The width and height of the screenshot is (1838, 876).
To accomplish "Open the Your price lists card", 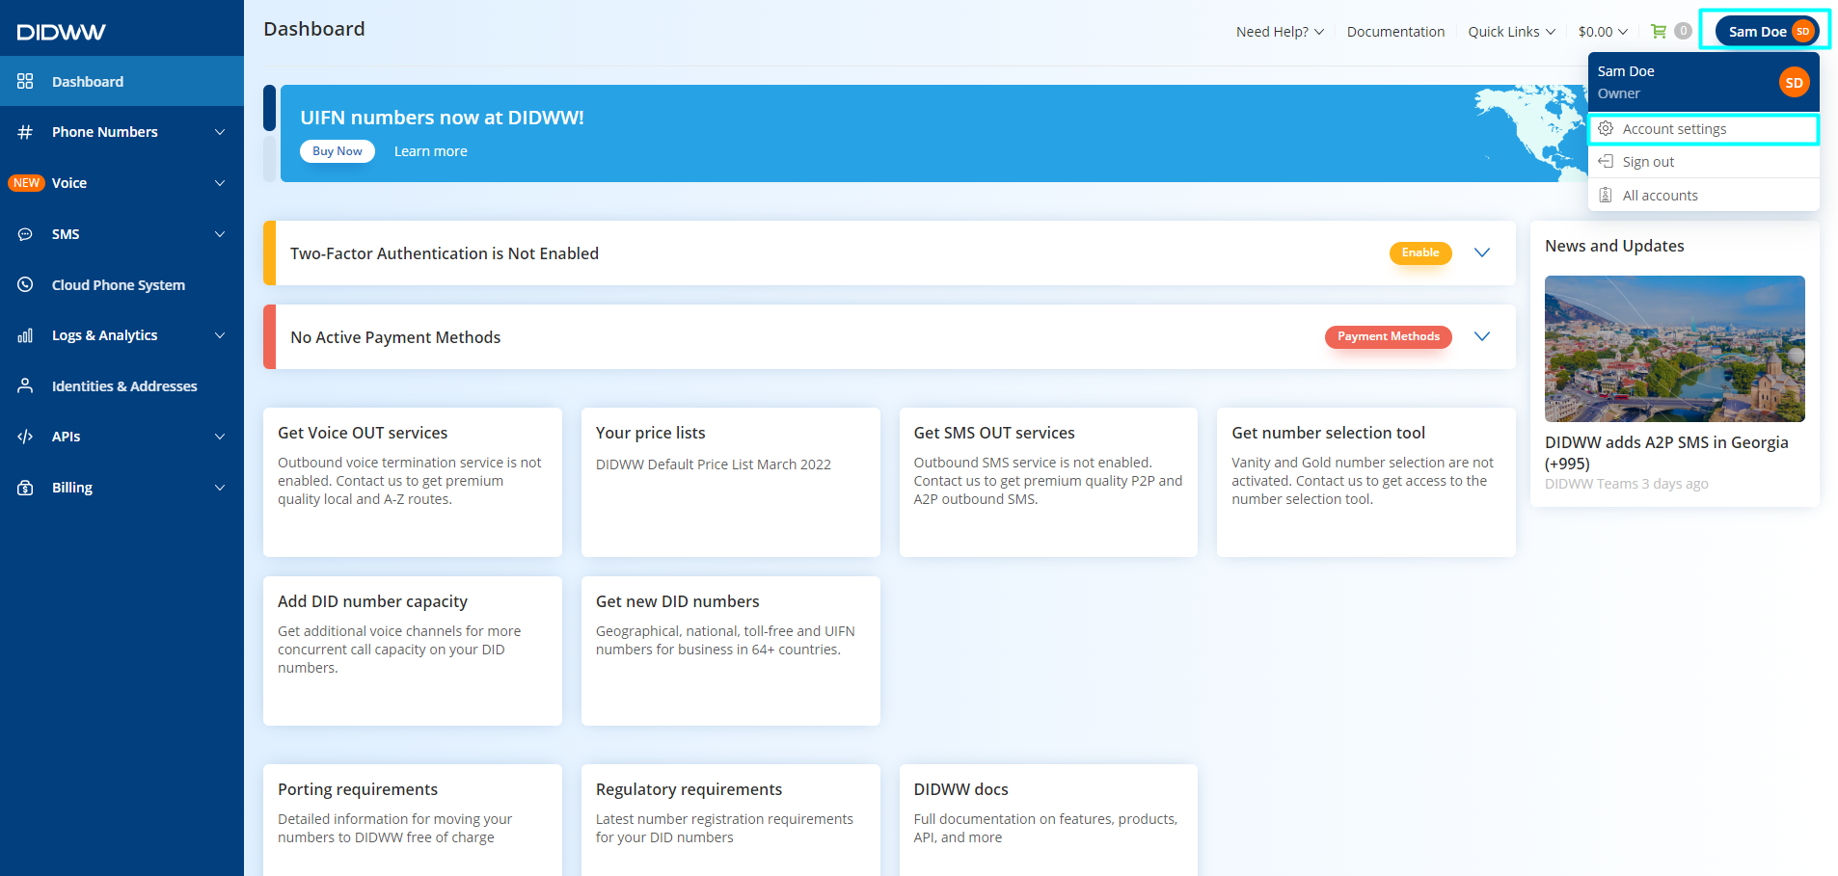I will [731, 482].
